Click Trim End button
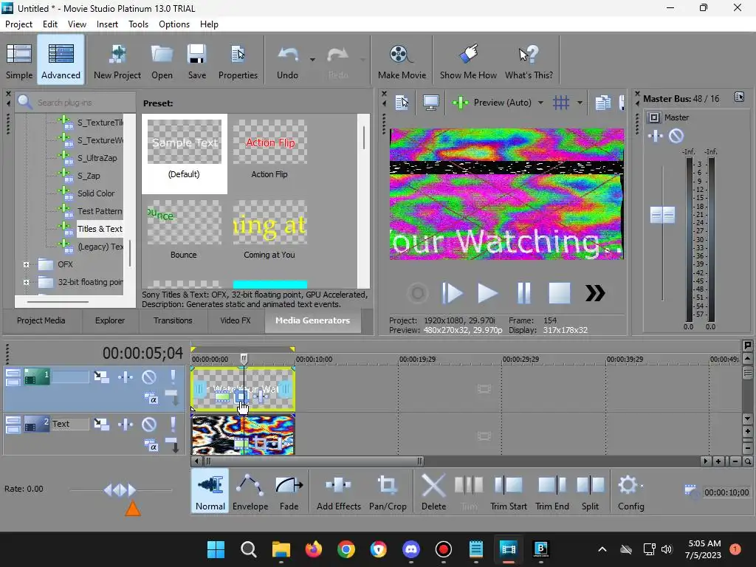Viewport: 756px width, 567px height. (552, 491)
